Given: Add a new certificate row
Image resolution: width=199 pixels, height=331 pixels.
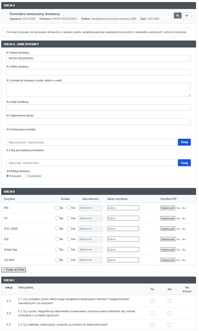Looking at the screenshot, I should coord(14,270).
